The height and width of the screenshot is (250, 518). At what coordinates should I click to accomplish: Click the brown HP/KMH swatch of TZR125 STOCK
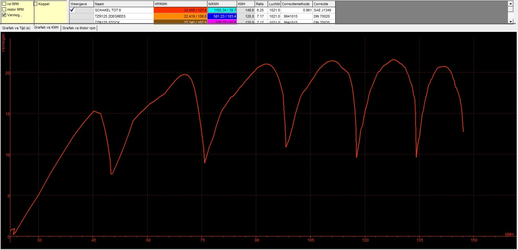coord(180,22)
